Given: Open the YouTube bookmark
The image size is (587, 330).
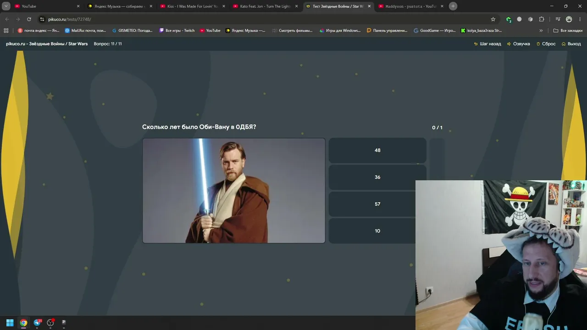Looking at the screenshot, I should [210, 31].
